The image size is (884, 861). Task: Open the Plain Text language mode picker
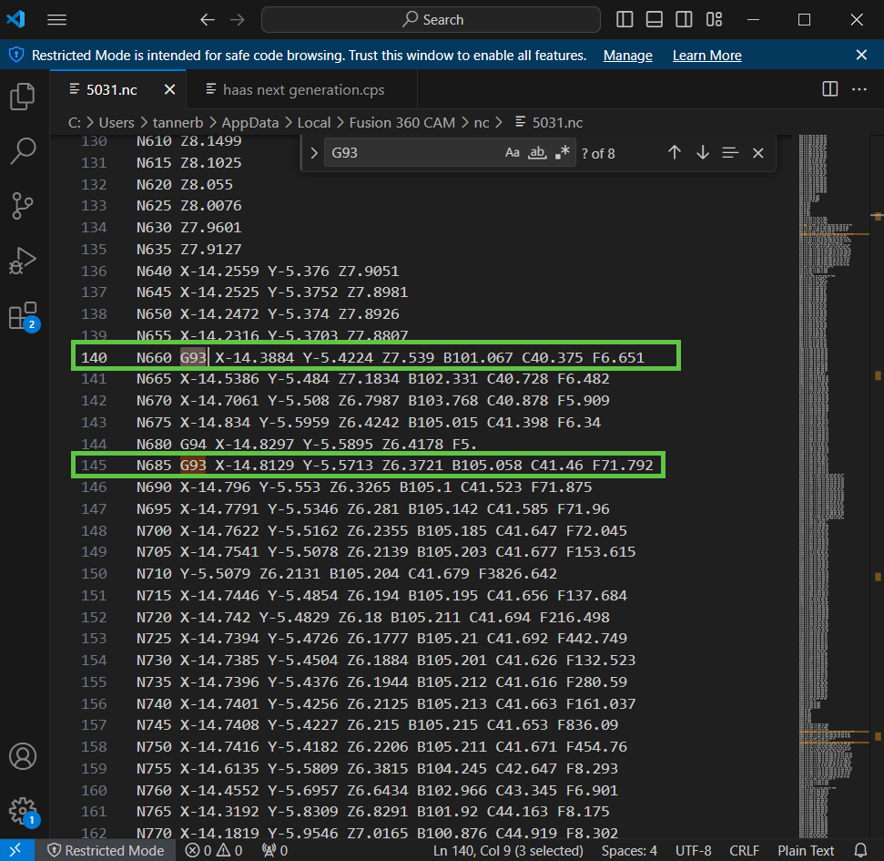(x=806, y=850)
